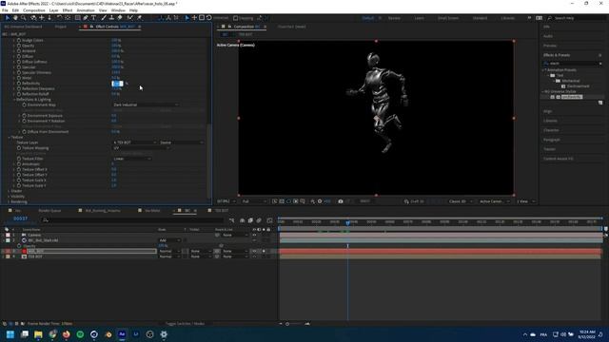Open the Windows Start menu

pyautogui.click(x=10, y=333)
